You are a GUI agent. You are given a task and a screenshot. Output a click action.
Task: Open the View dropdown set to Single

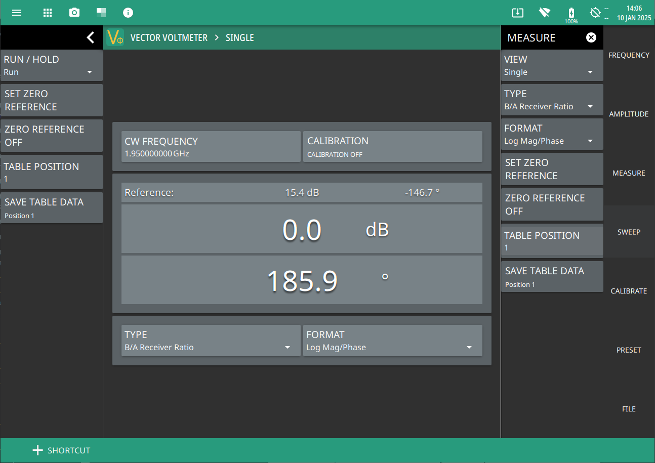point(552,65)
